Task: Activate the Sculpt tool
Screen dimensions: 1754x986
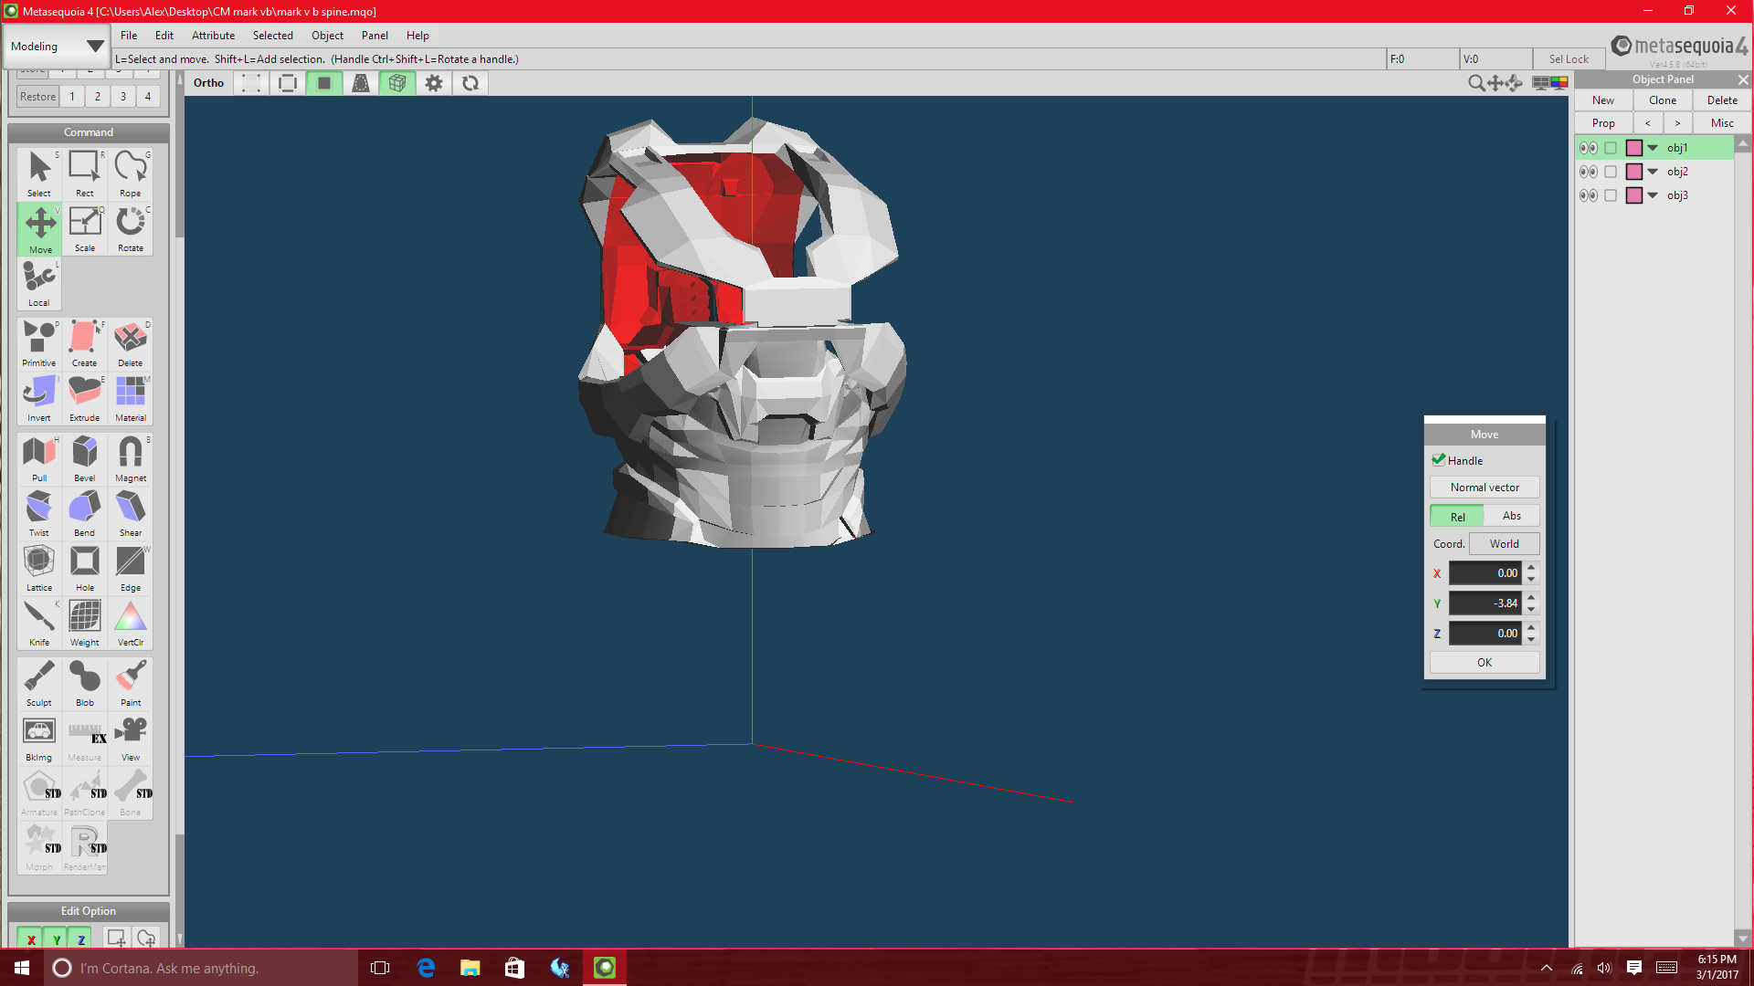Action: [39, 683]
